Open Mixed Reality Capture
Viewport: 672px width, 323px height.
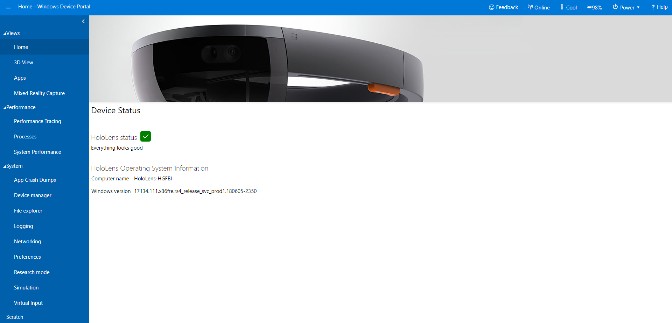44,93
